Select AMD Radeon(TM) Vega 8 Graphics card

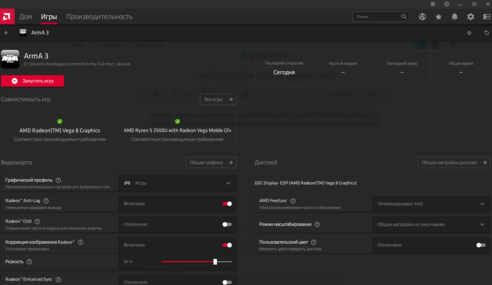coord(60,130)
